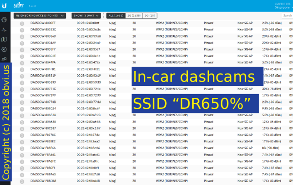Select the 5G (28) filter tab
This screenshot has height=185, width=293.
[150, 16]
